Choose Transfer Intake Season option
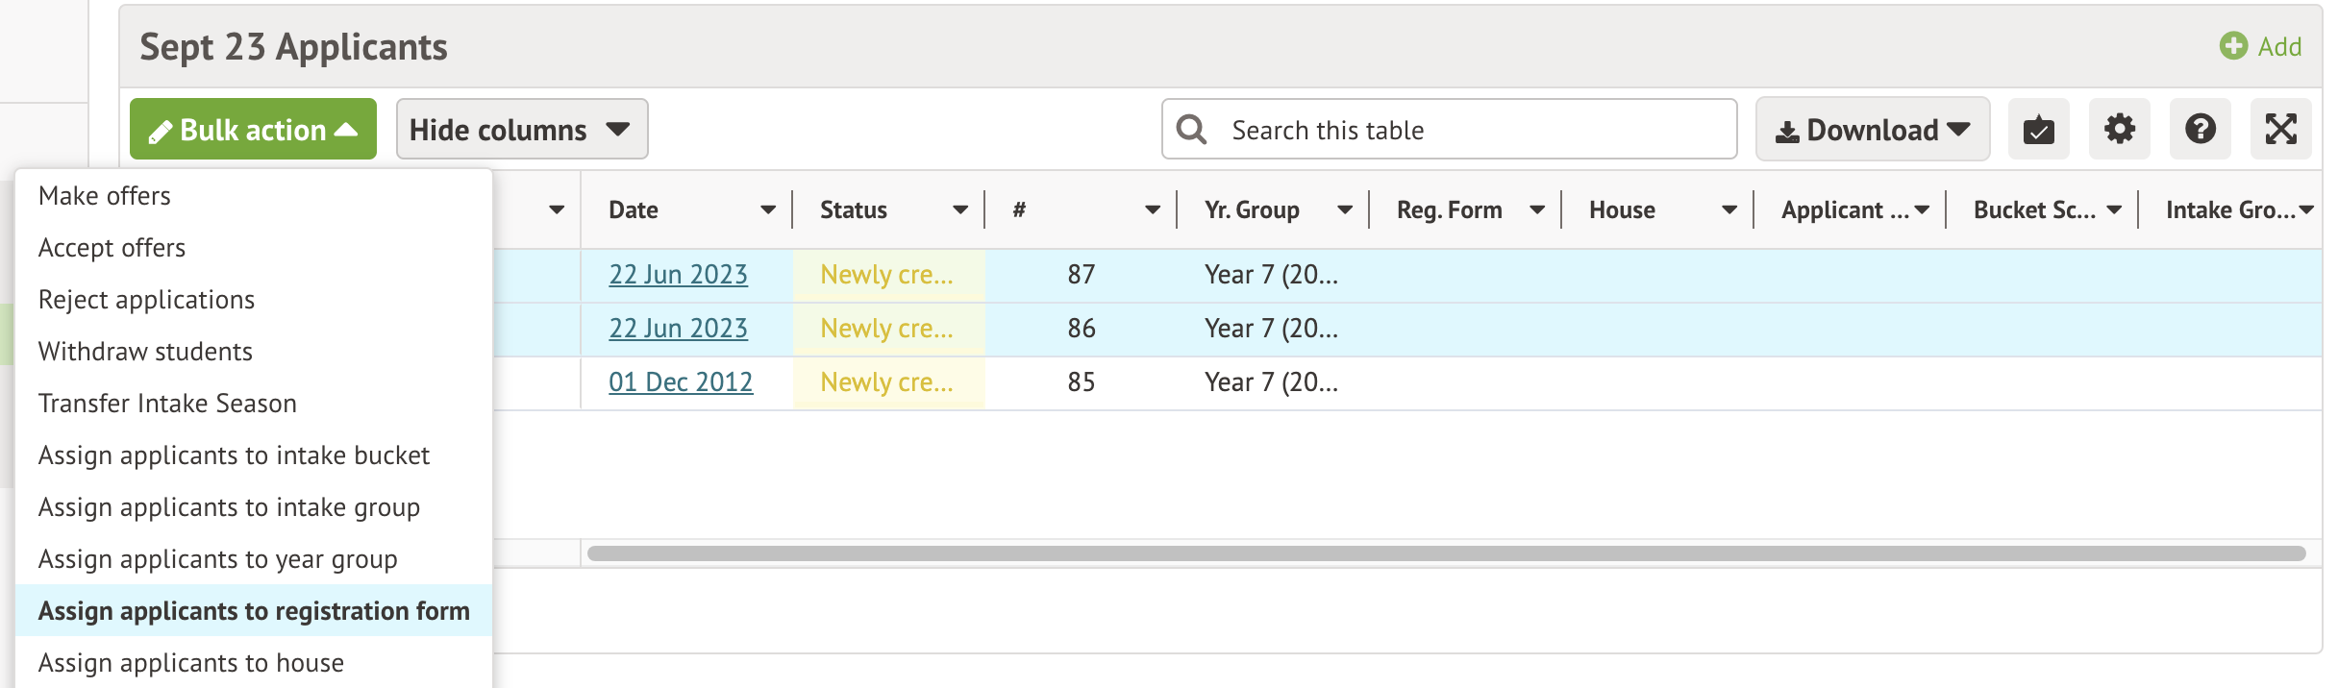This screenshot has width=2338, height=688. point(167,404)
